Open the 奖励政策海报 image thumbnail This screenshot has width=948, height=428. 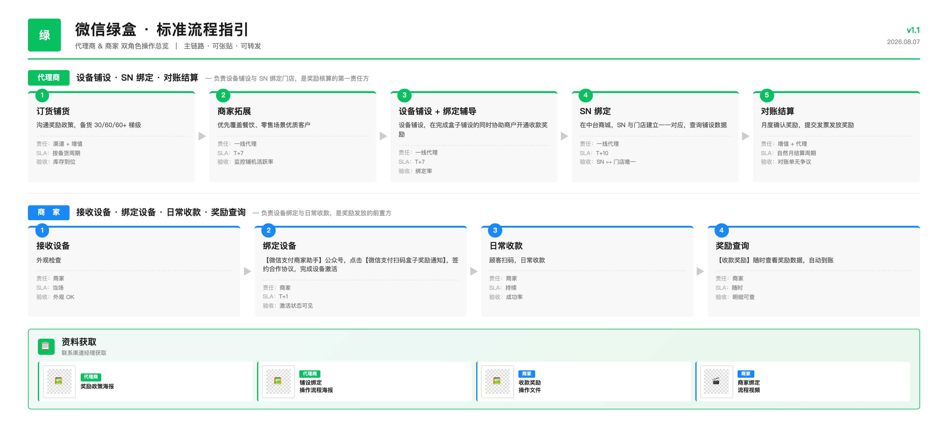coord(59,381)
